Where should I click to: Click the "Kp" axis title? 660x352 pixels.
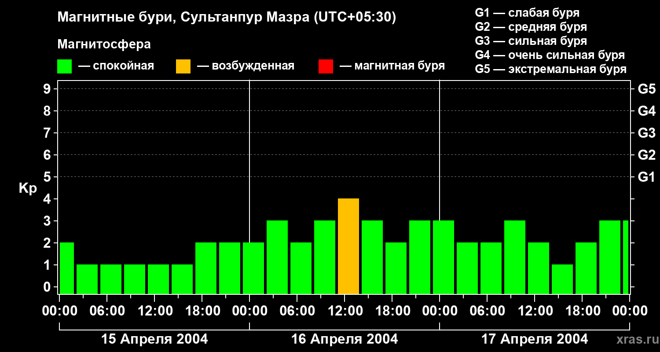[28, 189]
